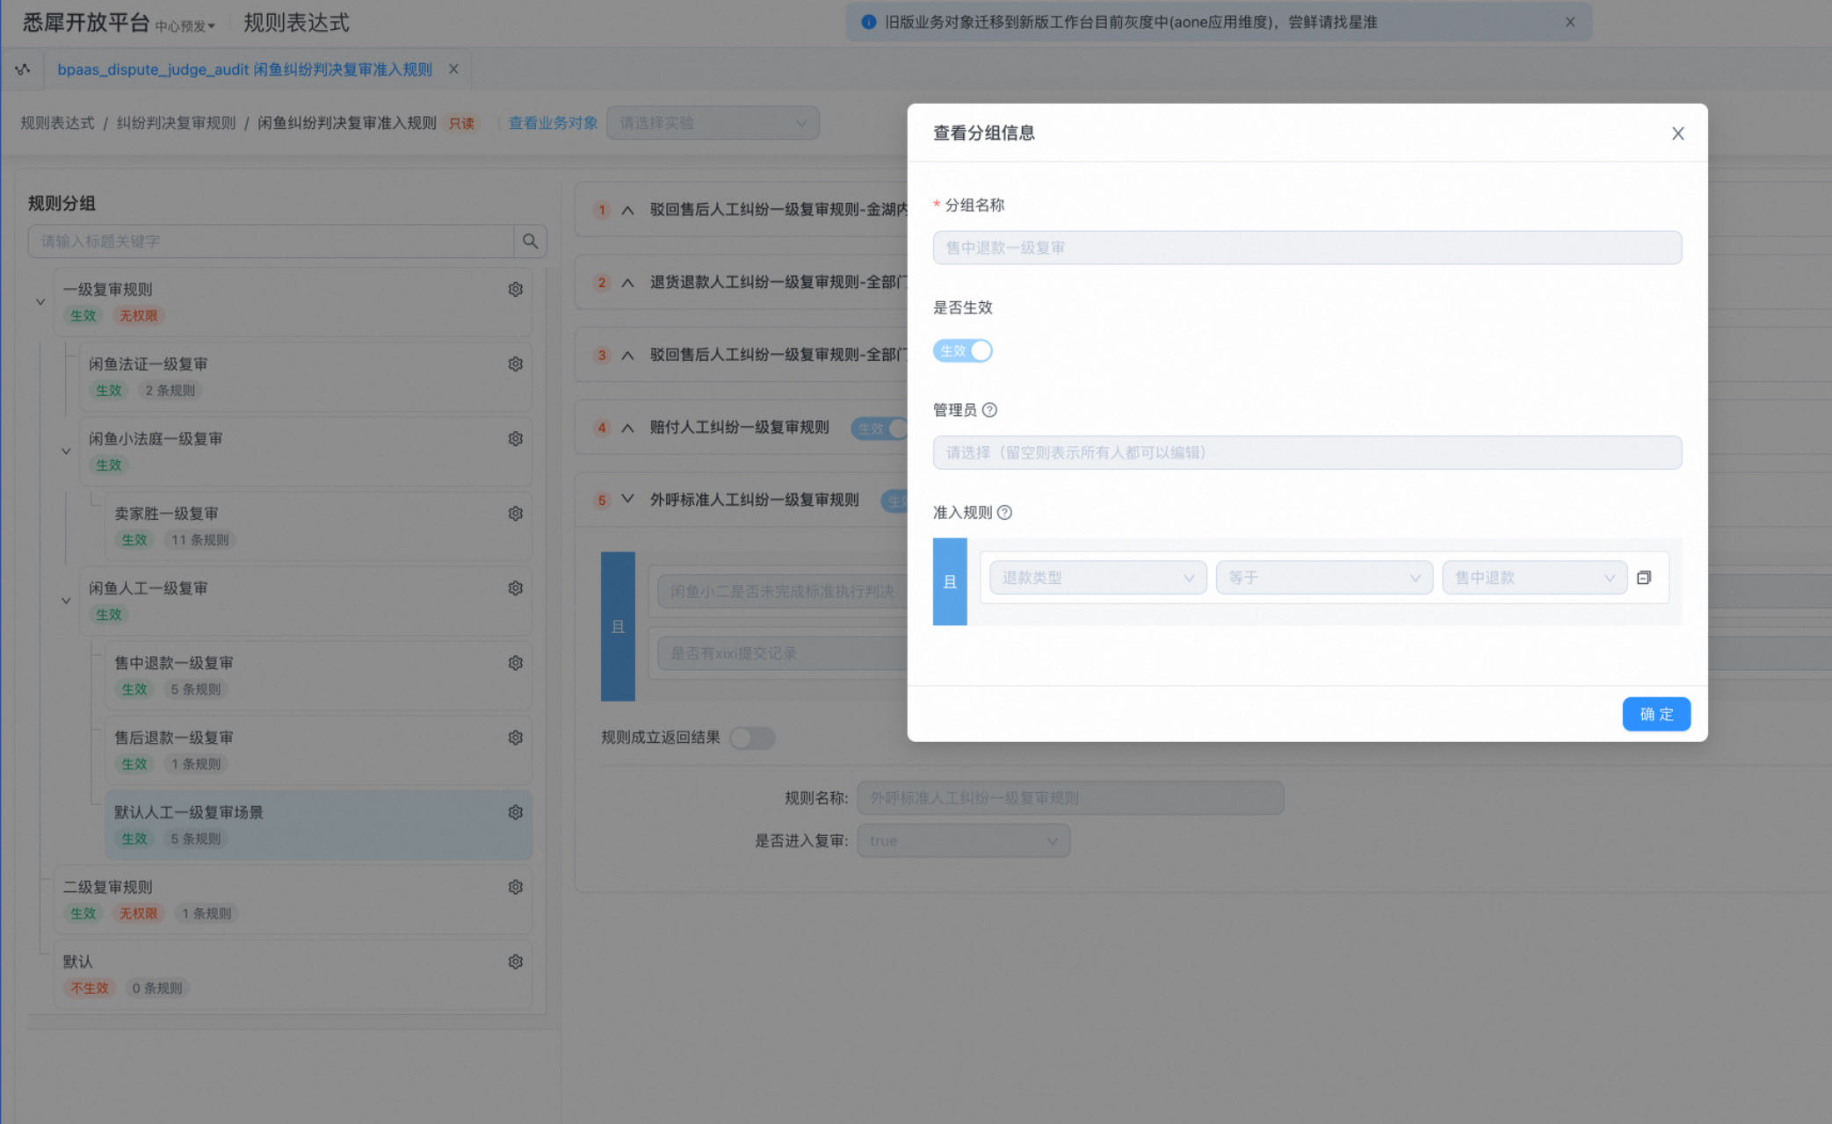1832x1124 pixels.
Task: Expand rule 4 赔付人工纠纷一级复审规则
Action: [627, 429]
